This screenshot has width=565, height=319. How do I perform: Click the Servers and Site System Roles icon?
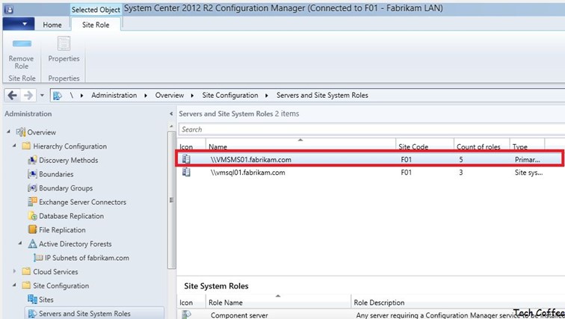coord(32,314)
